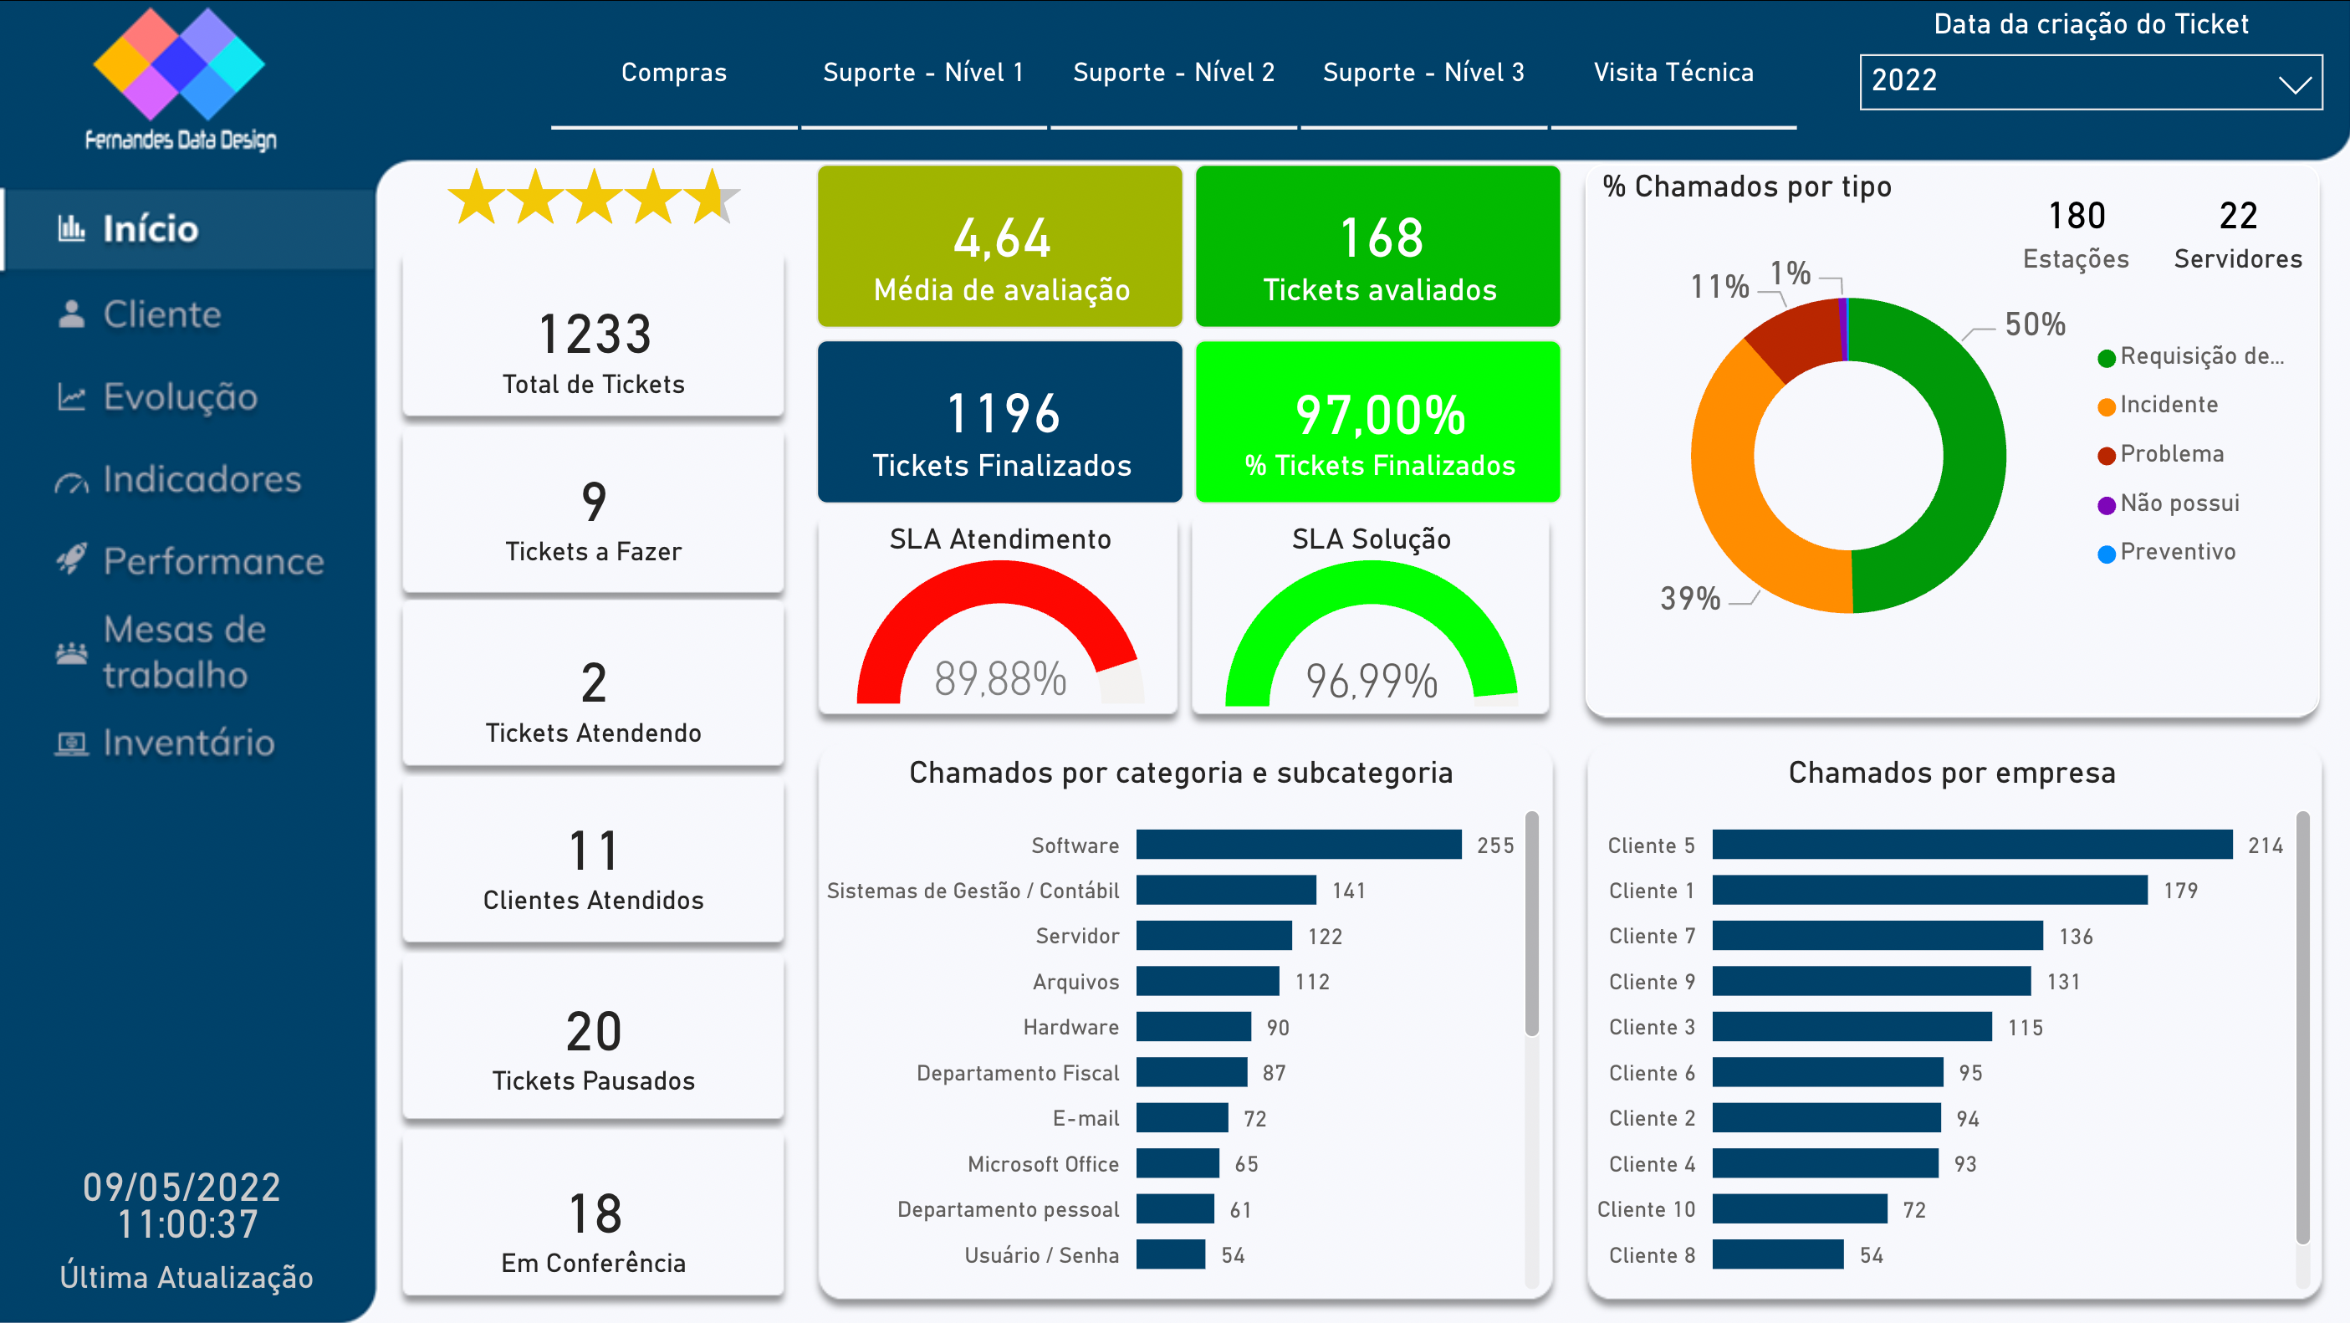Open the Suporte - Nível 2 page
The height and width of the screenshot is (1323, 2350).
pyautogui.click(x=1174, y=72)
